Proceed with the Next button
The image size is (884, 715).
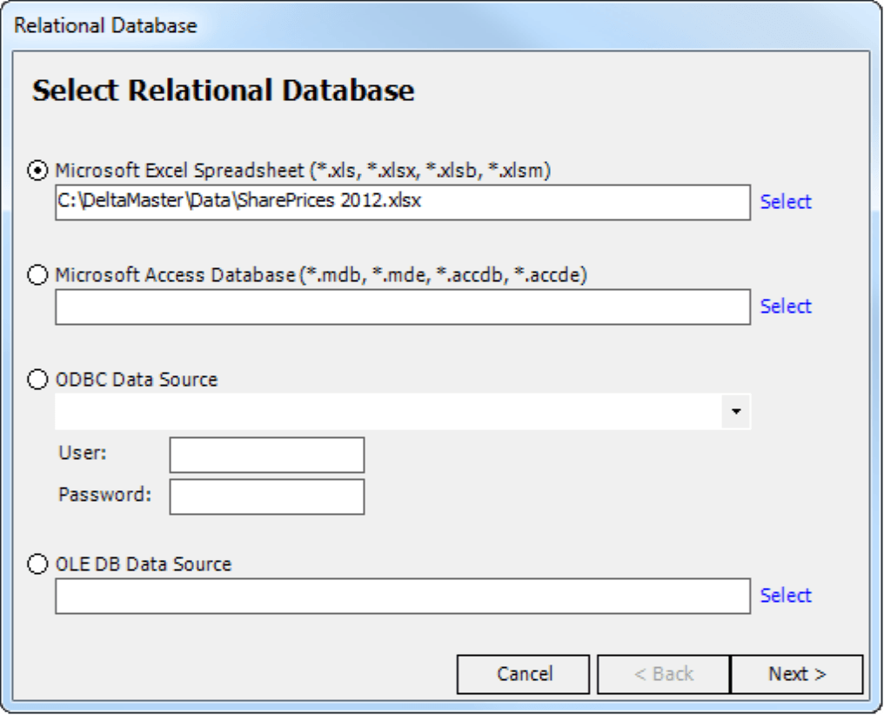click(797, 674)
